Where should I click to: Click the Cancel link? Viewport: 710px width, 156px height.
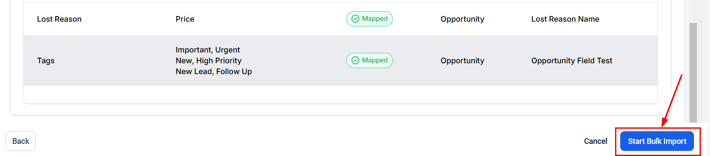(595, 141)
